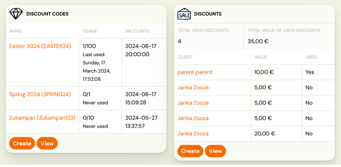Select the 10,00 € value for parent parent

(x=264, y=72)
